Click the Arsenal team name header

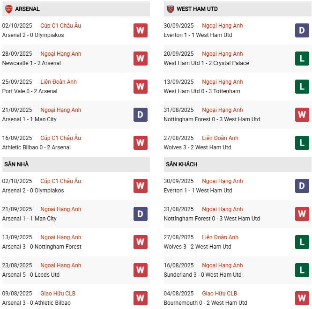(x=27, y=9)
